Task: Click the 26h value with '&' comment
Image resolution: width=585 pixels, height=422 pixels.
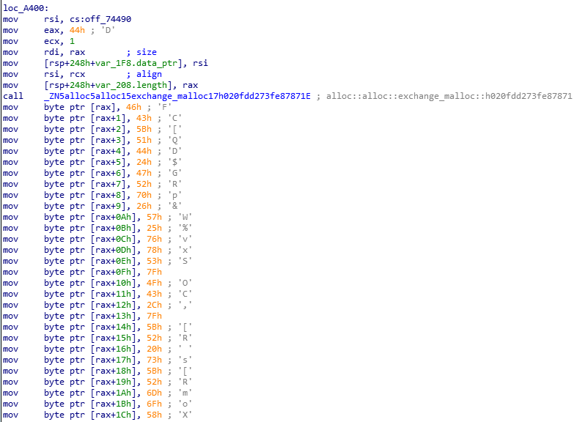Action: click(144, 206)
